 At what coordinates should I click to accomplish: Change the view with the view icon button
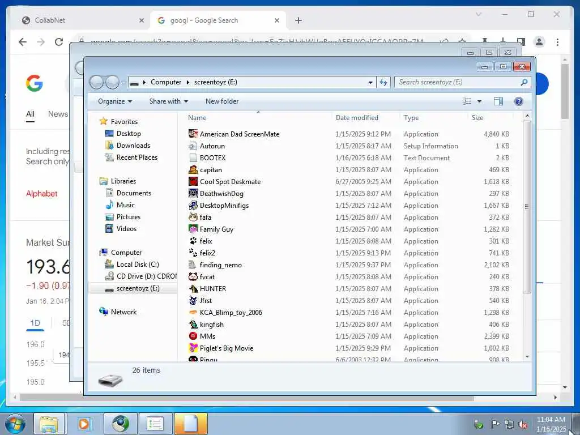(x=467, y=101)
